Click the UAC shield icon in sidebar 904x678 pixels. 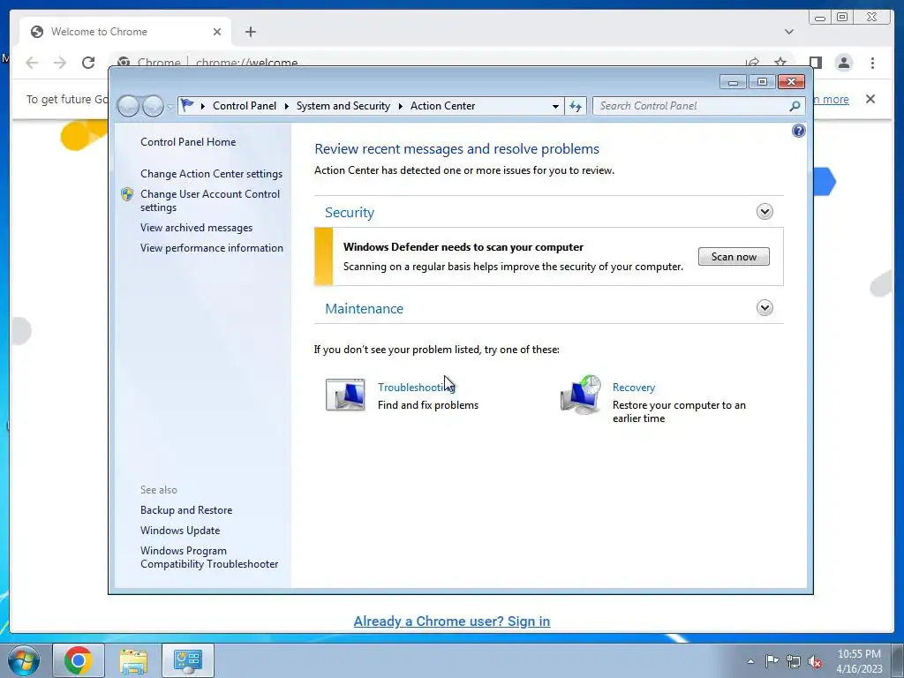[x=127, y=194]
